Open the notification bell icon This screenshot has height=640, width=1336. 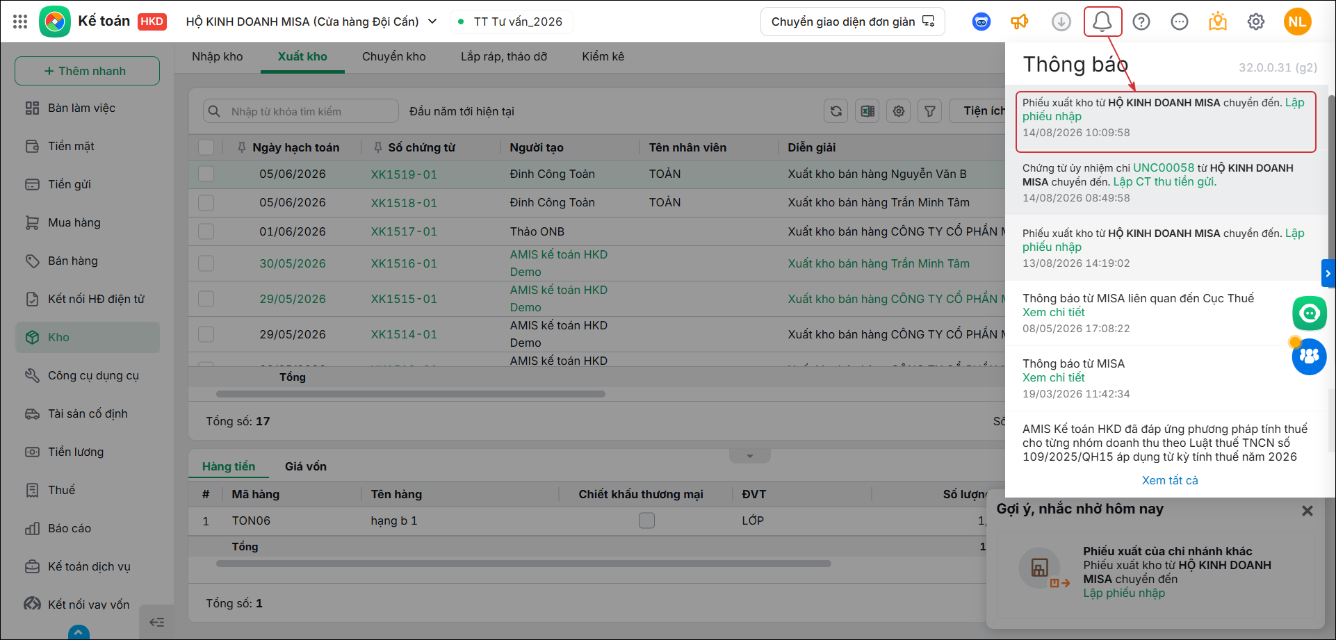click(x=1102, y=22)
